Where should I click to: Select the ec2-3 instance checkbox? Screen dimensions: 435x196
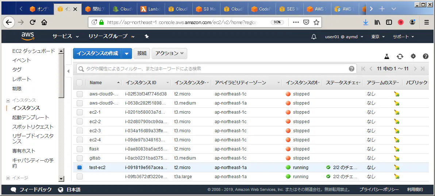pos(80,131)
